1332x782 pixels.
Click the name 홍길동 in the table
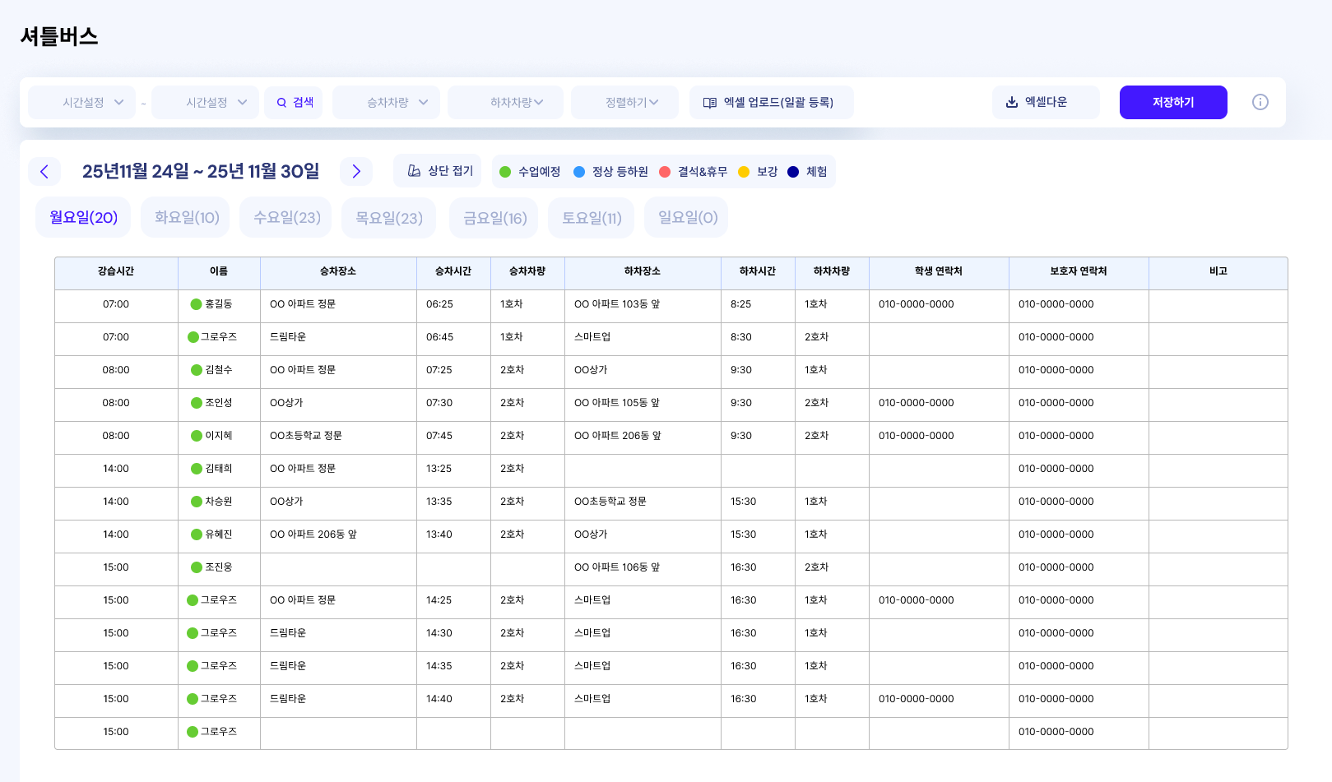coord(219,304)
